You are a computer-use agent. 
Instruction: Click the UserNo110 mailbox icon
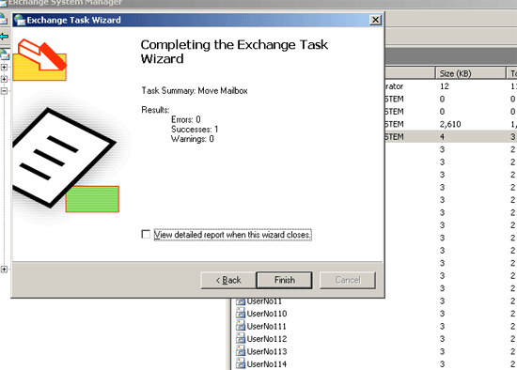[241, 313]
